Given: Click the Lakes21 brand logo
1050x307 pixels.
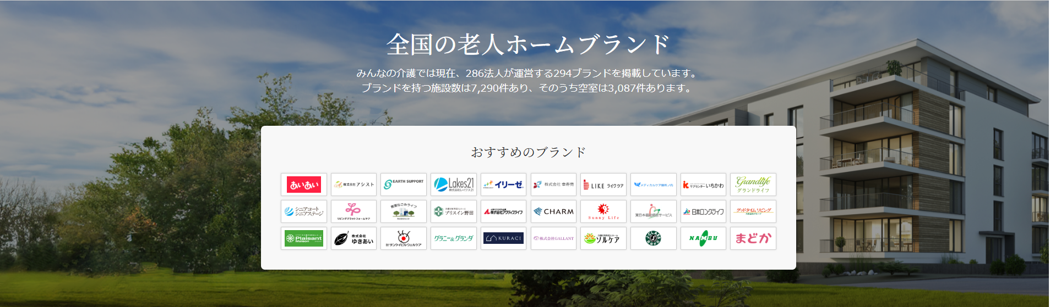Looking at the screenshot, I should (x=454, y=185).
